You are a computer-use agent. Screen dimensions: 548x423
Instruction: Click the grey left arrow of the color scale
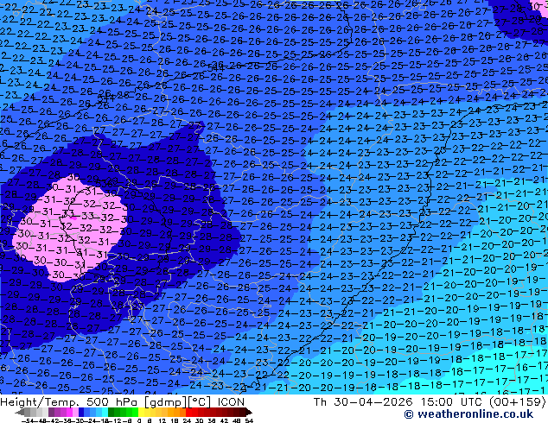20,412
